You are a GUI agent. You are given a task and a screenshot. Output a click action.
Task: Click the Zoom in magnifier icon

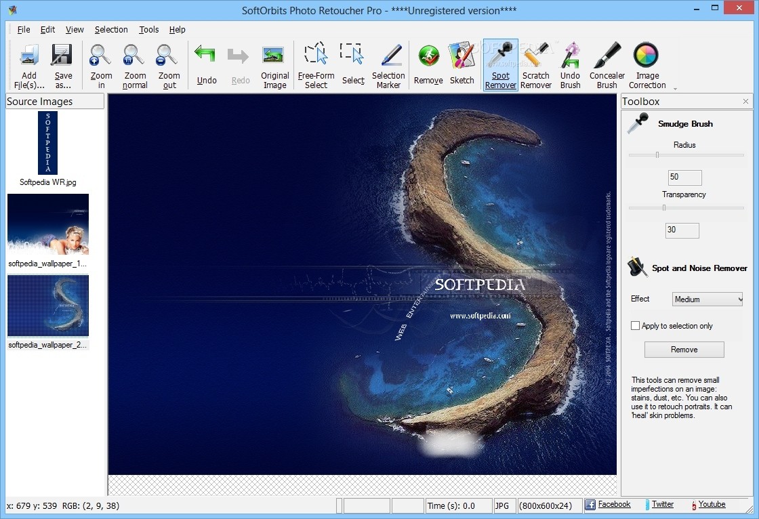coord(100,56)
